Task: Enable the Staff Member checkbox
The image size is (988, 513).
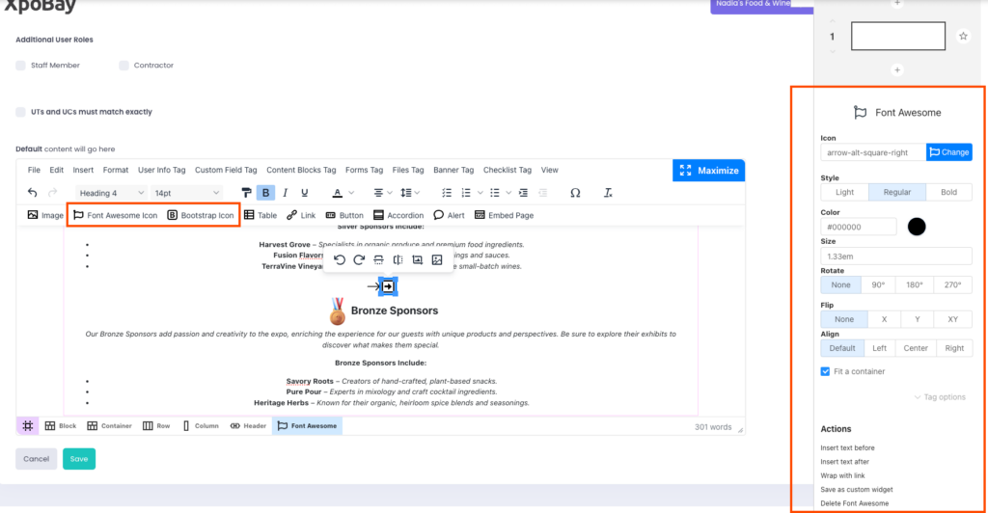Action: click(x=21, y=66)
